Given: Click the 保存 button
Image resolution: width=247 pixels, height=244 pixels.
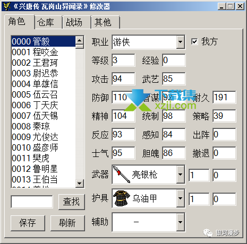Looking at the screenshot, I should click(x=28, y=223).
